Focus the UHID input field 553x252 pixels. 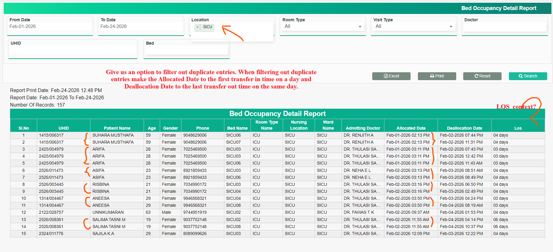[73, 50]
